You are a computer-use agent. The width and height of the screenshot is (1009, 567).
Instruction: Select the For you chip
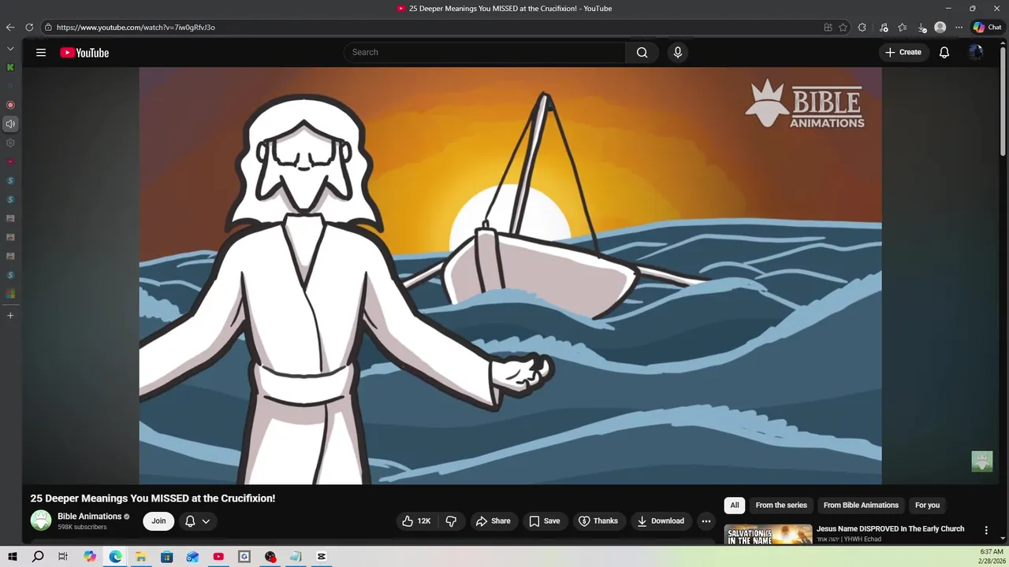pyautogui.click(x=927, y=506)
